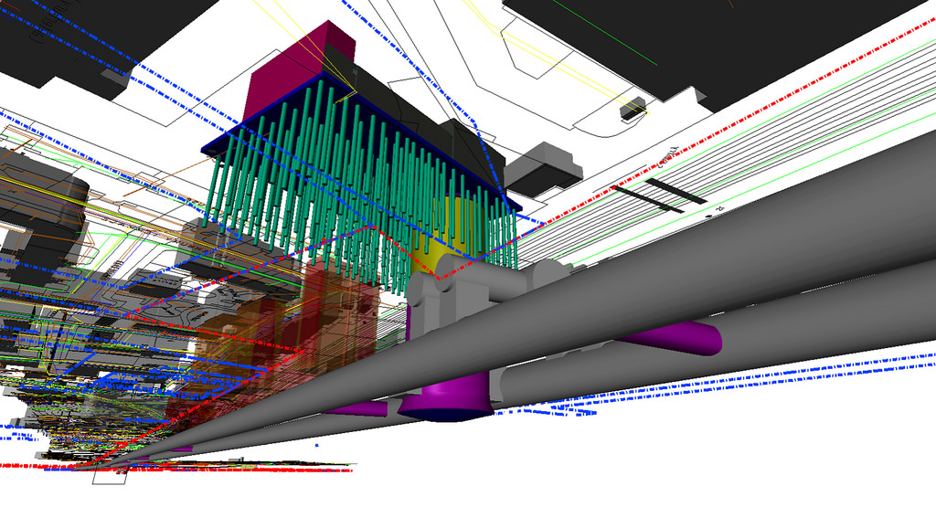This screenshot has width=936, height=507.
Task: Click the black parallel bars on the plan
Action: click(663, 193)
